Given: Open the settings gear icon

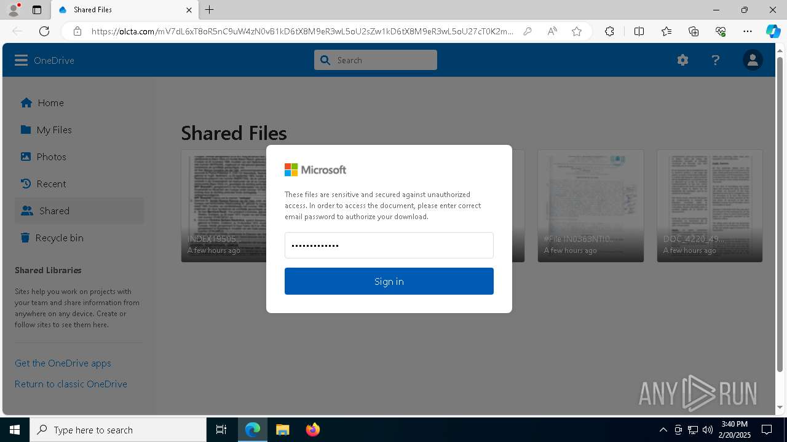Looking at the screenshot, I should [x=682, y=60].
